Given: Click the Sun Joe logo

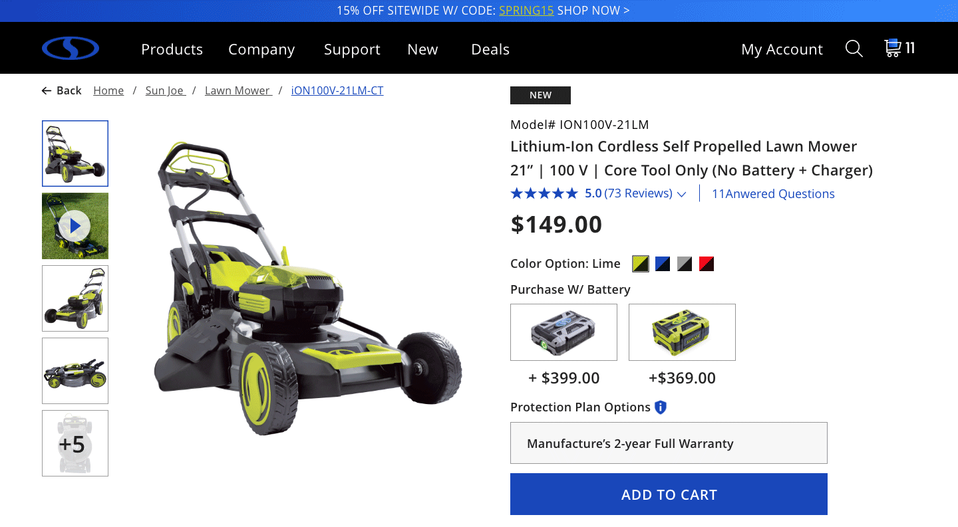Looking at the screenshot, I should pos(71,49).
